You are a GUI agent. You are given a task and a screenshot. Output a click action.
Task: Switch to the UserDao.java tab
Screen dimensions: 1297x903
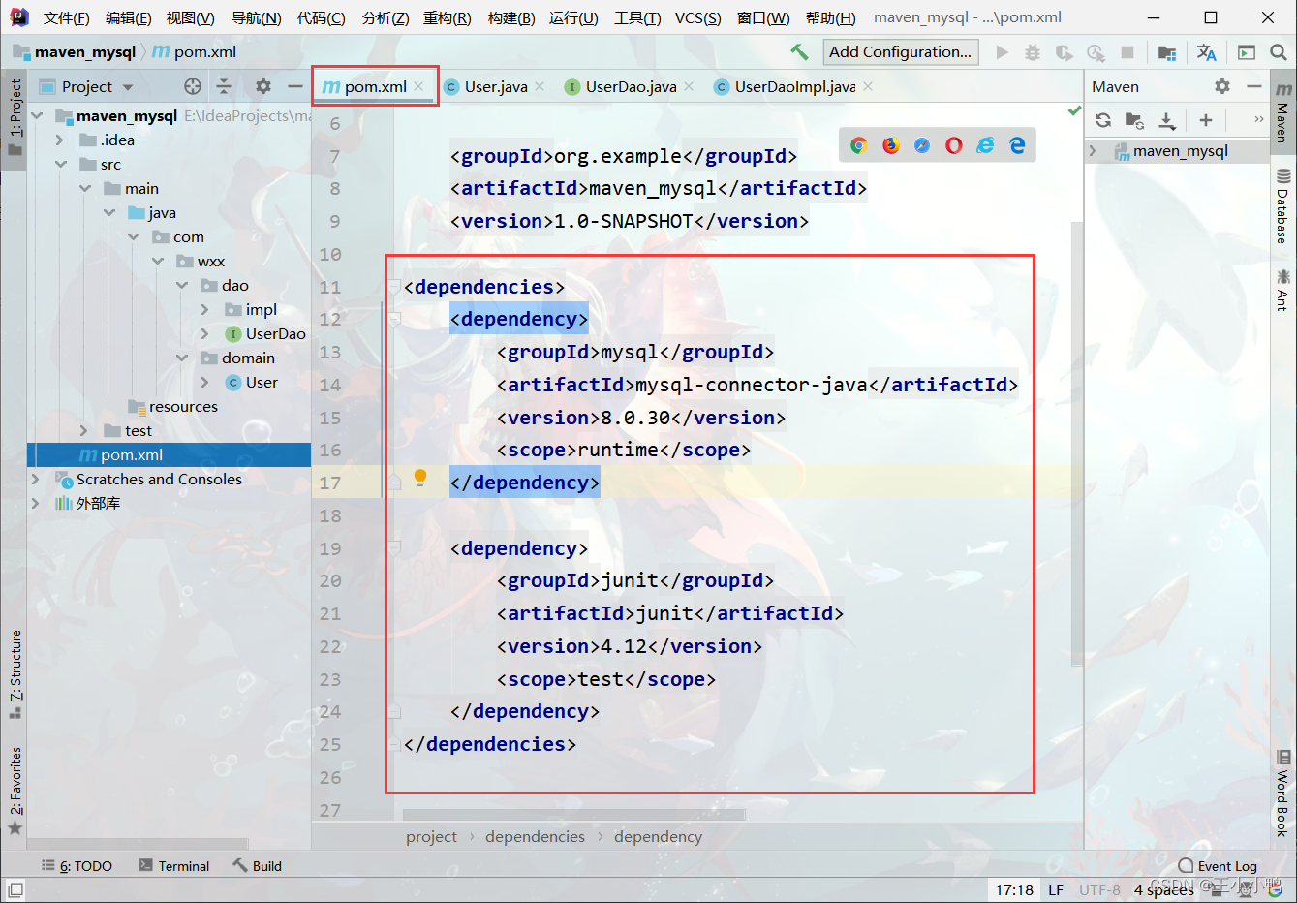pyautogui.click(x=630, y=86)
